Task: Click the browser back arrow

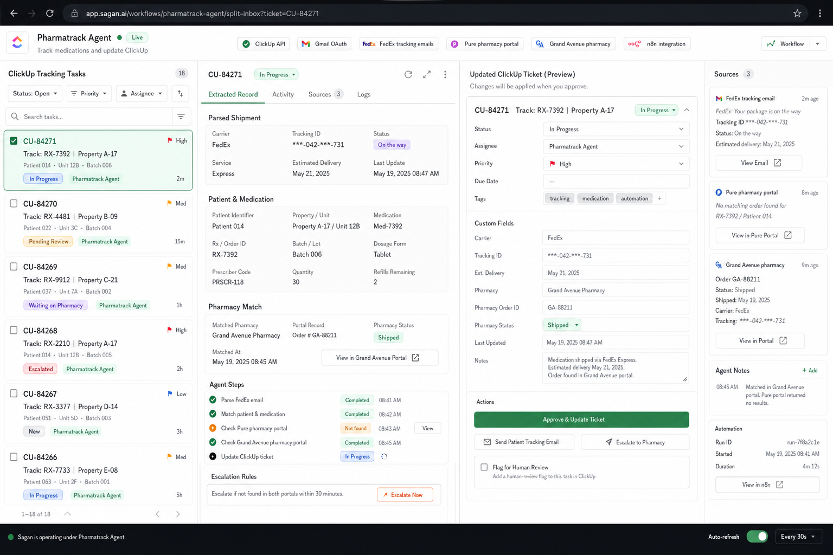Action: click(14, 13)
